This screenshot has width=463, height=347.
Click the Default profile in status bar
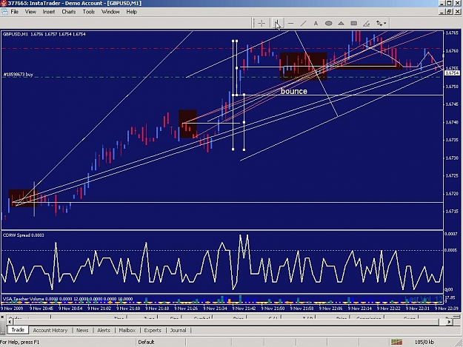click(x=146, y=342)
